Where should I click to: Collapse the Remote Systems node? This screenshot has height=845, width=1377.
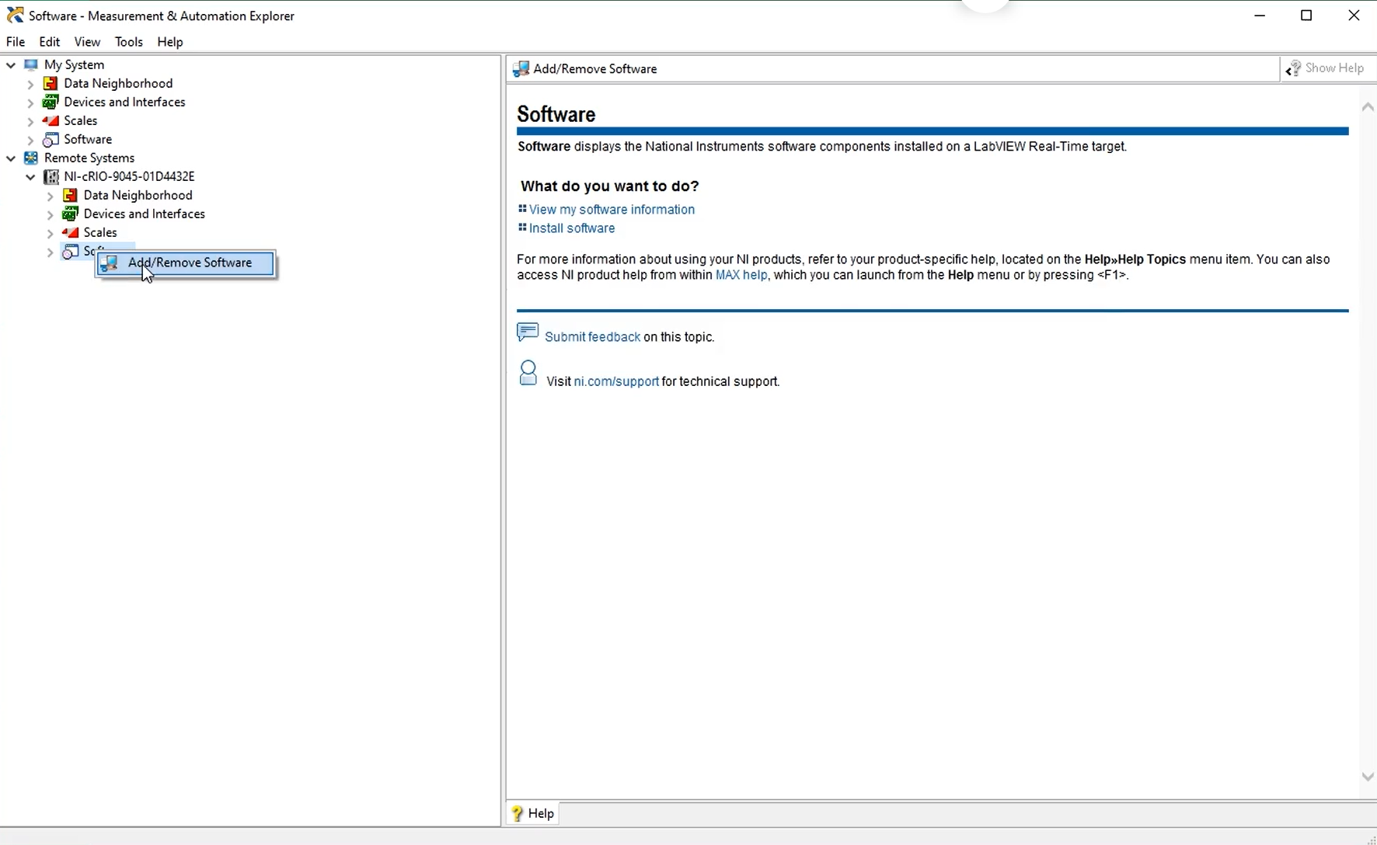coord(11,158)
